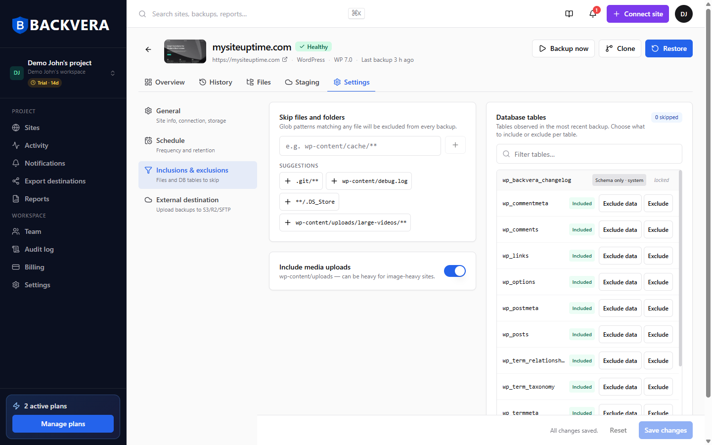This screenshot has width=712, height=445.
Task: Exclude data for wp_postmeta table
Action: point(620,308)
